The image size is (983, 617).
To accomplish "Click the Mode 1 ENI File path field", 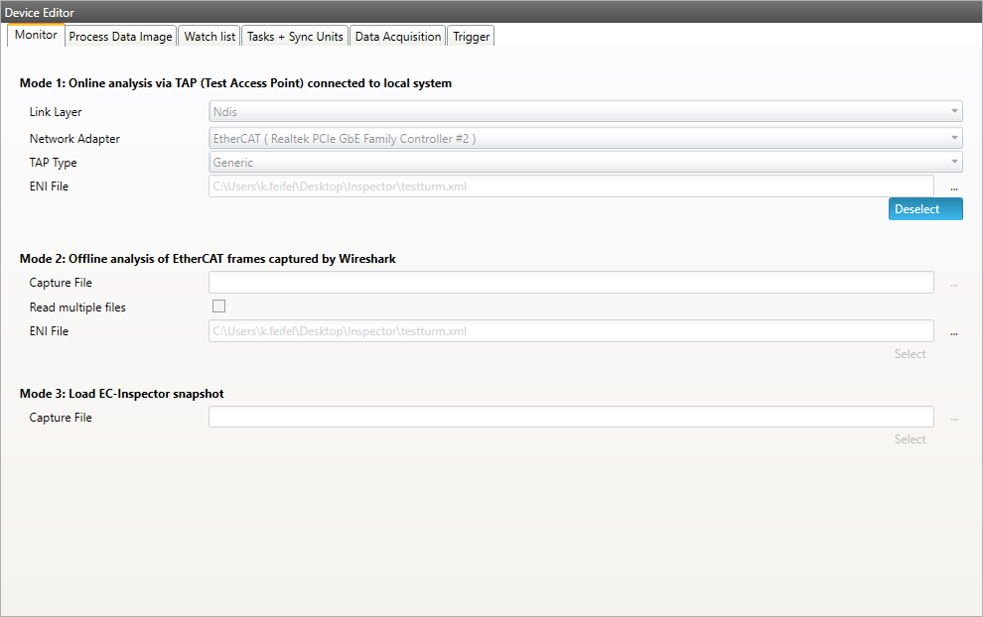I will [570, 186].
